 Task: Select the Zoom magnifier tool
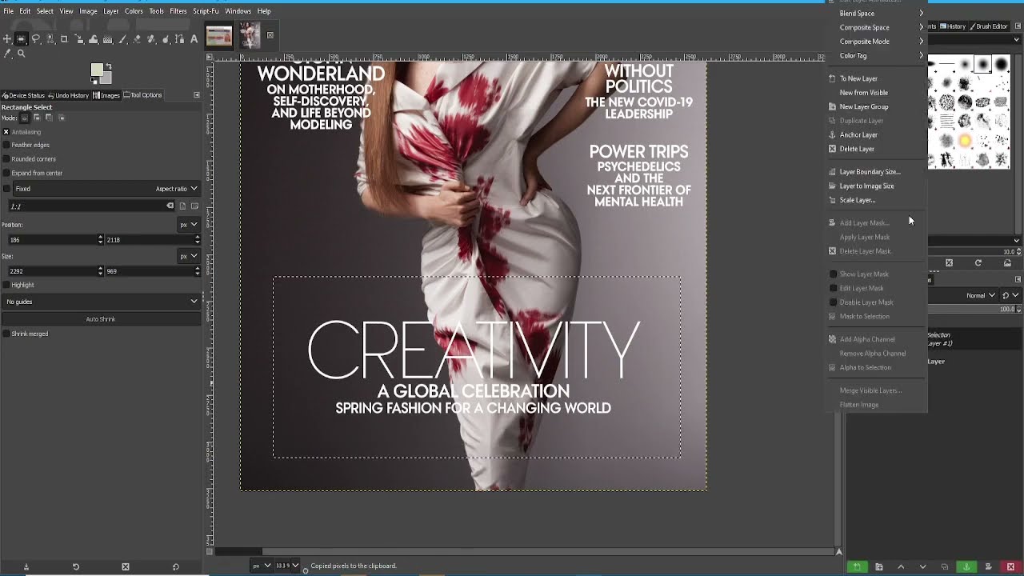tap(22, 54)
